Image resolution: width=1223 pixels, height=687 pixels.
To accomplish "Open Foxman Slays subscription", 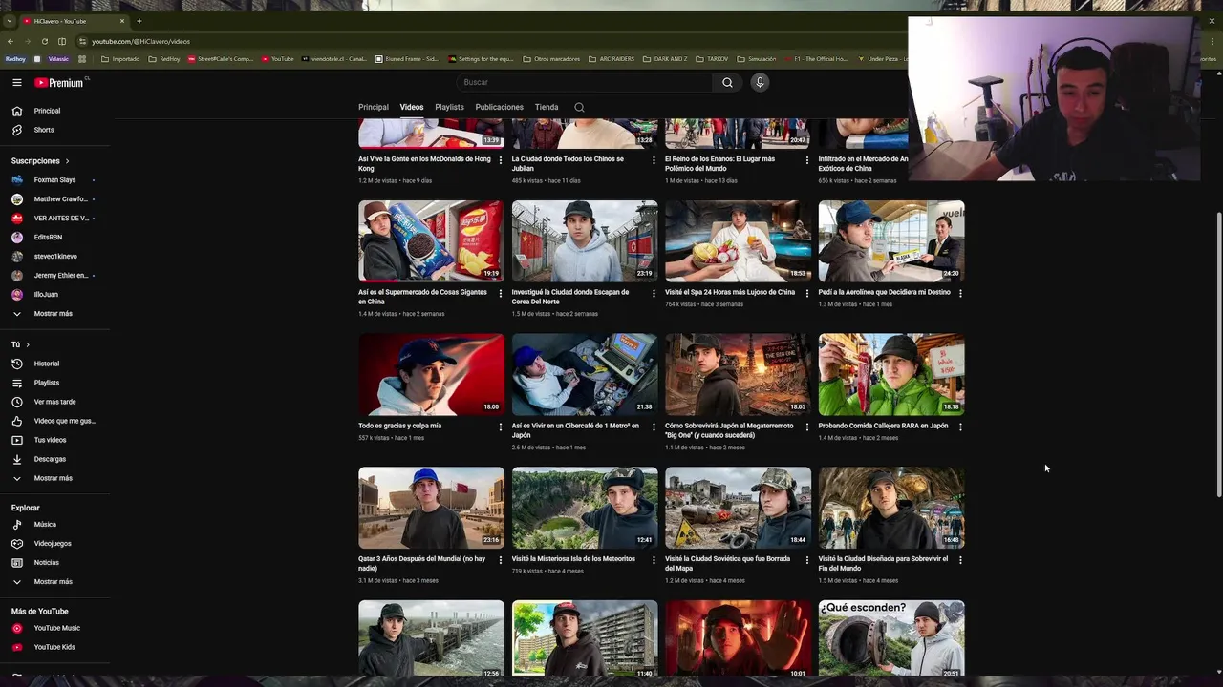I will (55, 180).
